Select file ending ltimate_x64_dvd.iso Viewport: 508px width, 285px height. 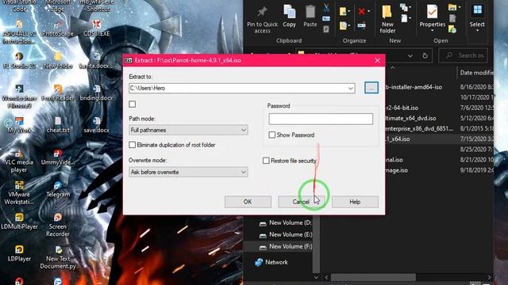[411, 118]
